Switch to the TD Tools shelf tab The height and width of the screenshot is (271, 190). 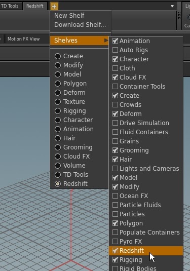click(10, 6)
